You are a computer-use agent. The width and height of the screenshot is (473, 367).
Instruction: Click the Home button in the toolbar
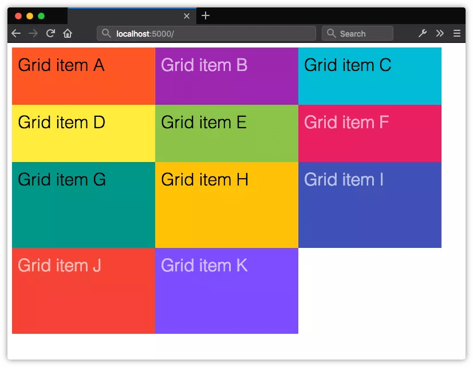68,33
